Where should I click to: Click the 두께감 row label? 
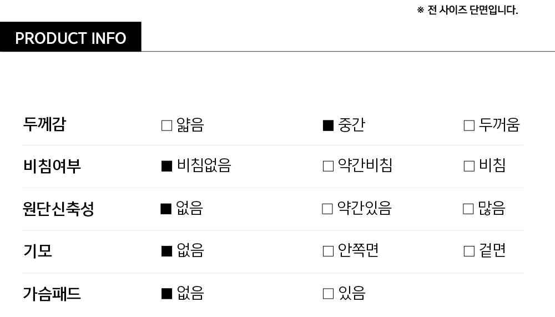(44, 124)
